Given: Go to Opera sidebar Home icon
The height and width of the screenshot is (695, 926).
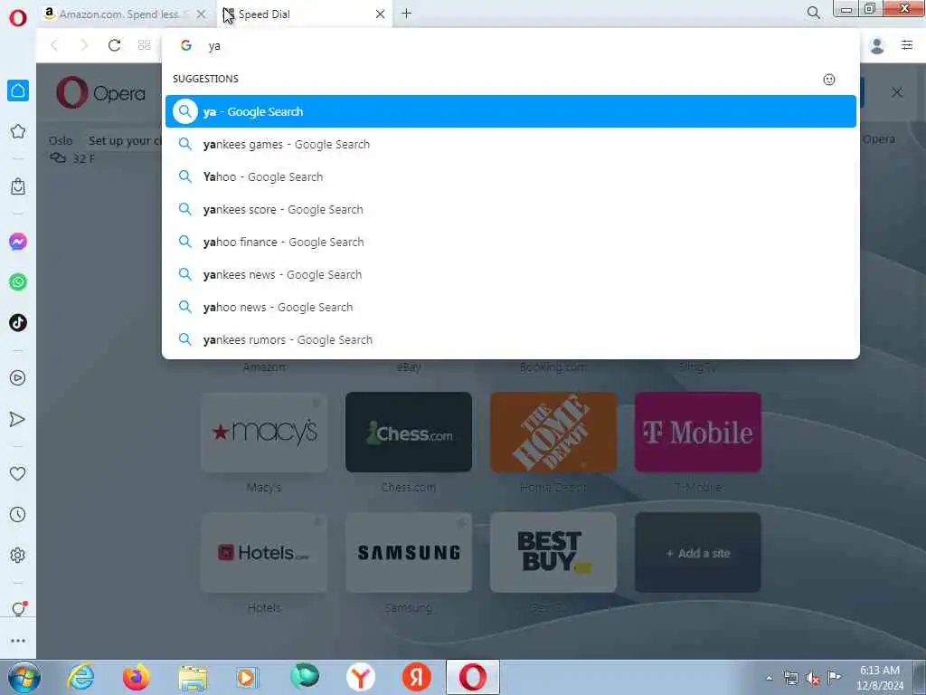Looking at the screenshot, I should click(x=18, y=90).
